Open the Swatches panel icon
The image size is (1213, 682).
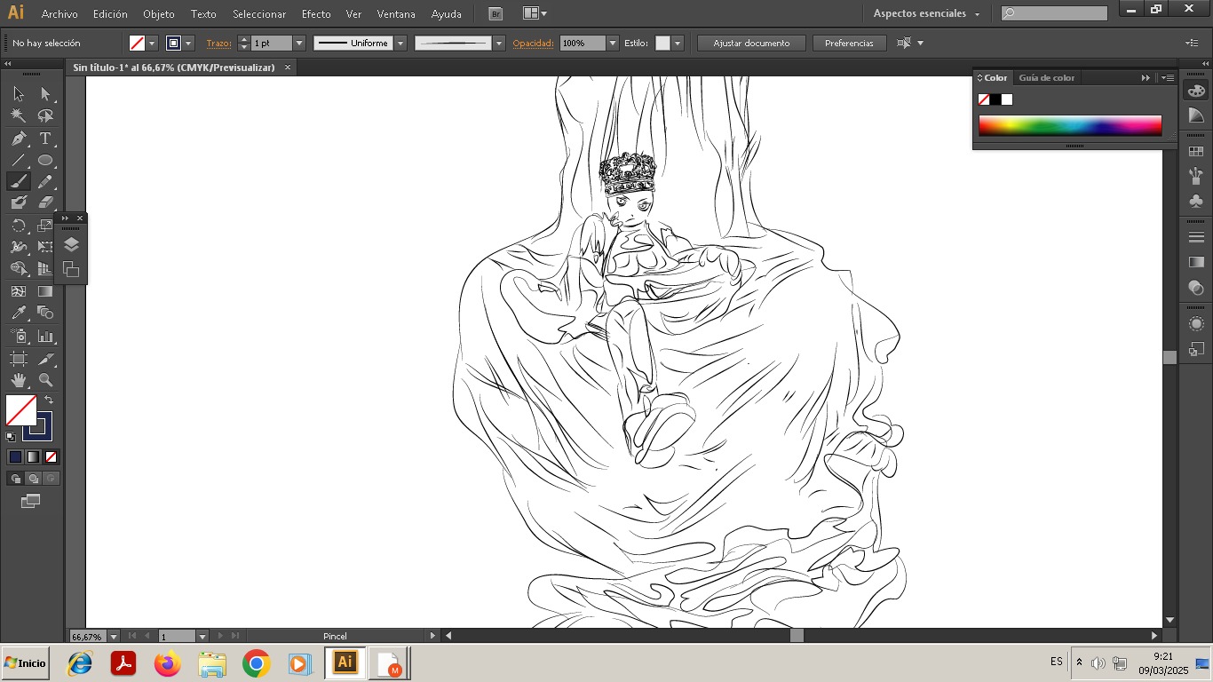(1196, 152)
